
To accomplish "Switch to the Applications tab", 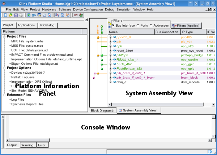I will point(26,25).
